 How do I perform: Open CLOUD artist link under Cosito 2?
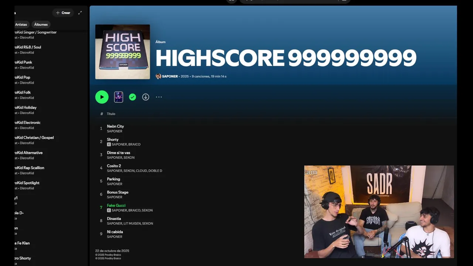point(141,171)
